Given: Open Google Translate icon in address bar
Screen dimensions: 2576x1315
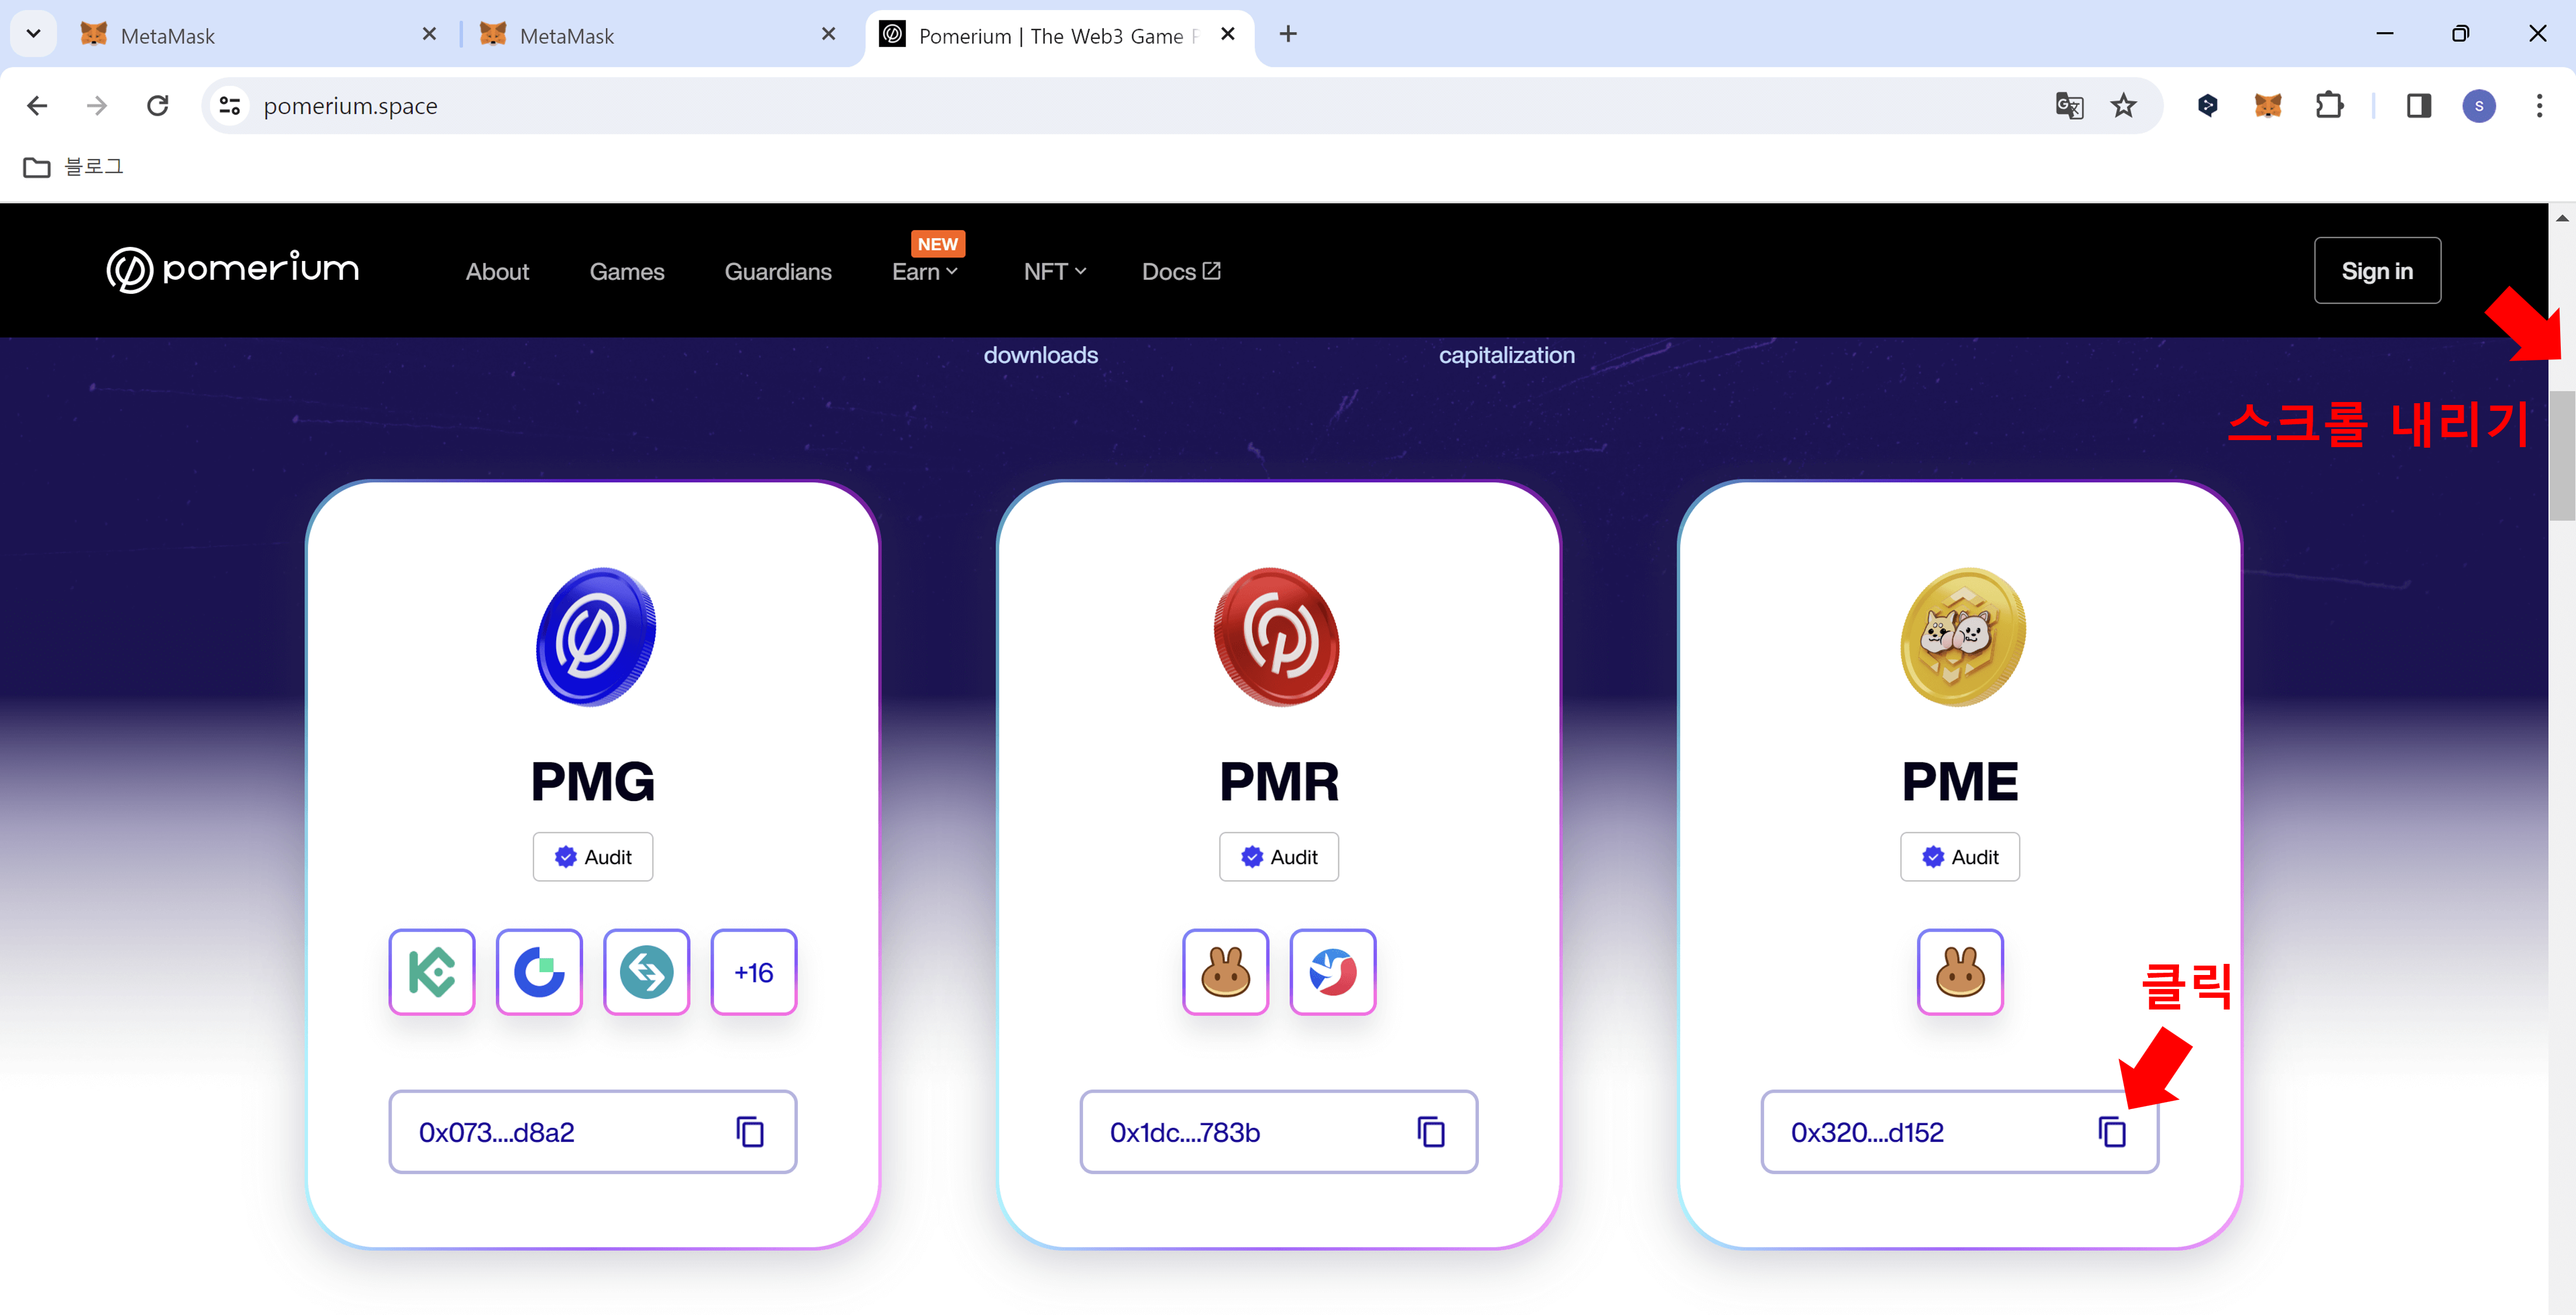Looking at the screenshot, I should pyautogui.click(x=2069, y=106).
